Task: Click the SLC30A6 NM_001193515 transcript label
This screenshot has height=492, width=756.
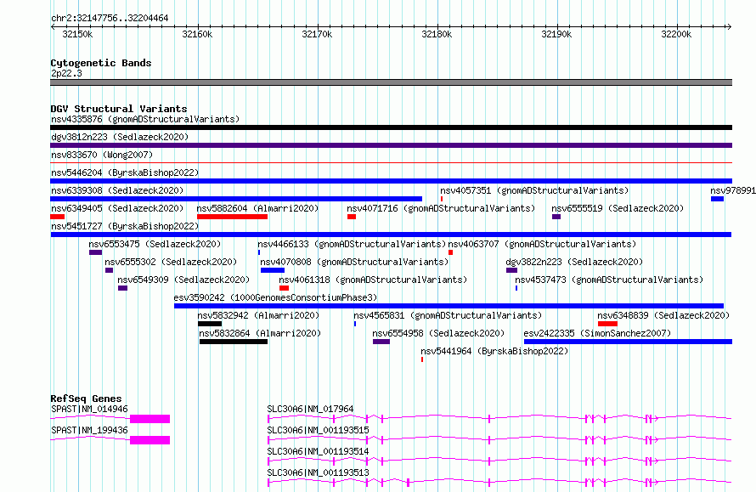Action: click(319, 430)
